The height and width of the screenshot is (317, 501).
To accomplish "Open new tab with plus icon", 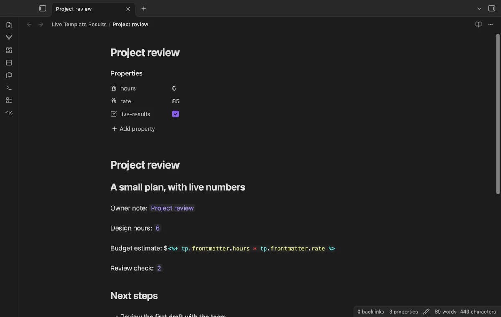I will [143, 8].
